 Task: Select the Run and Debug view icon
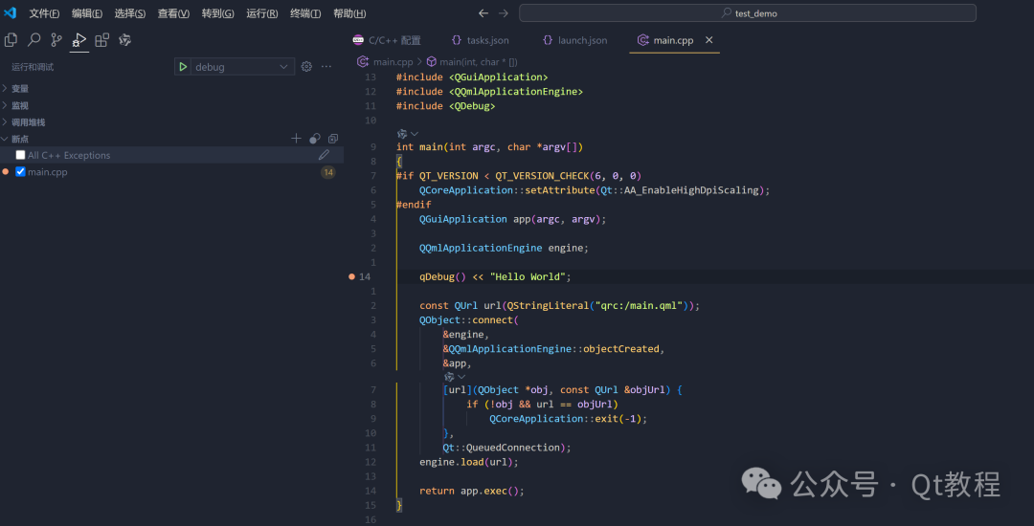(79, 40)
